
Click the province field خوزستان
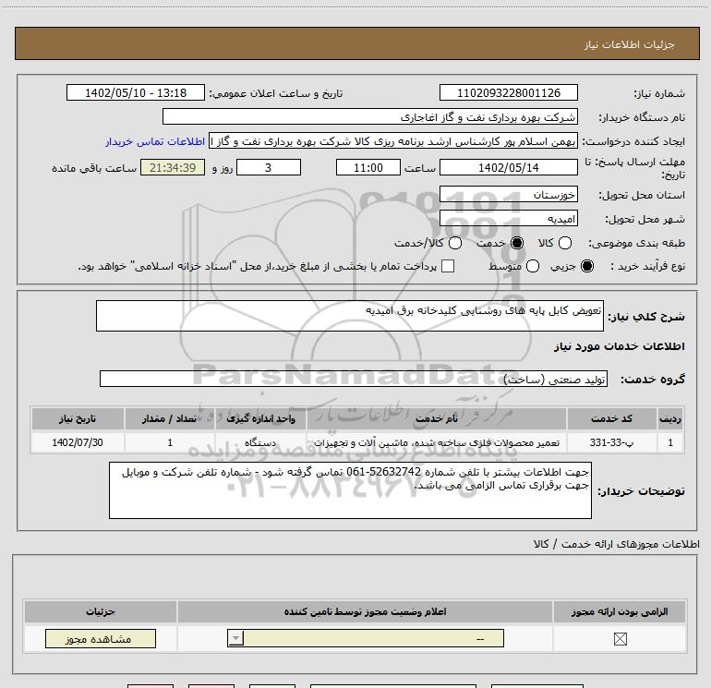[x=508, y=194]
